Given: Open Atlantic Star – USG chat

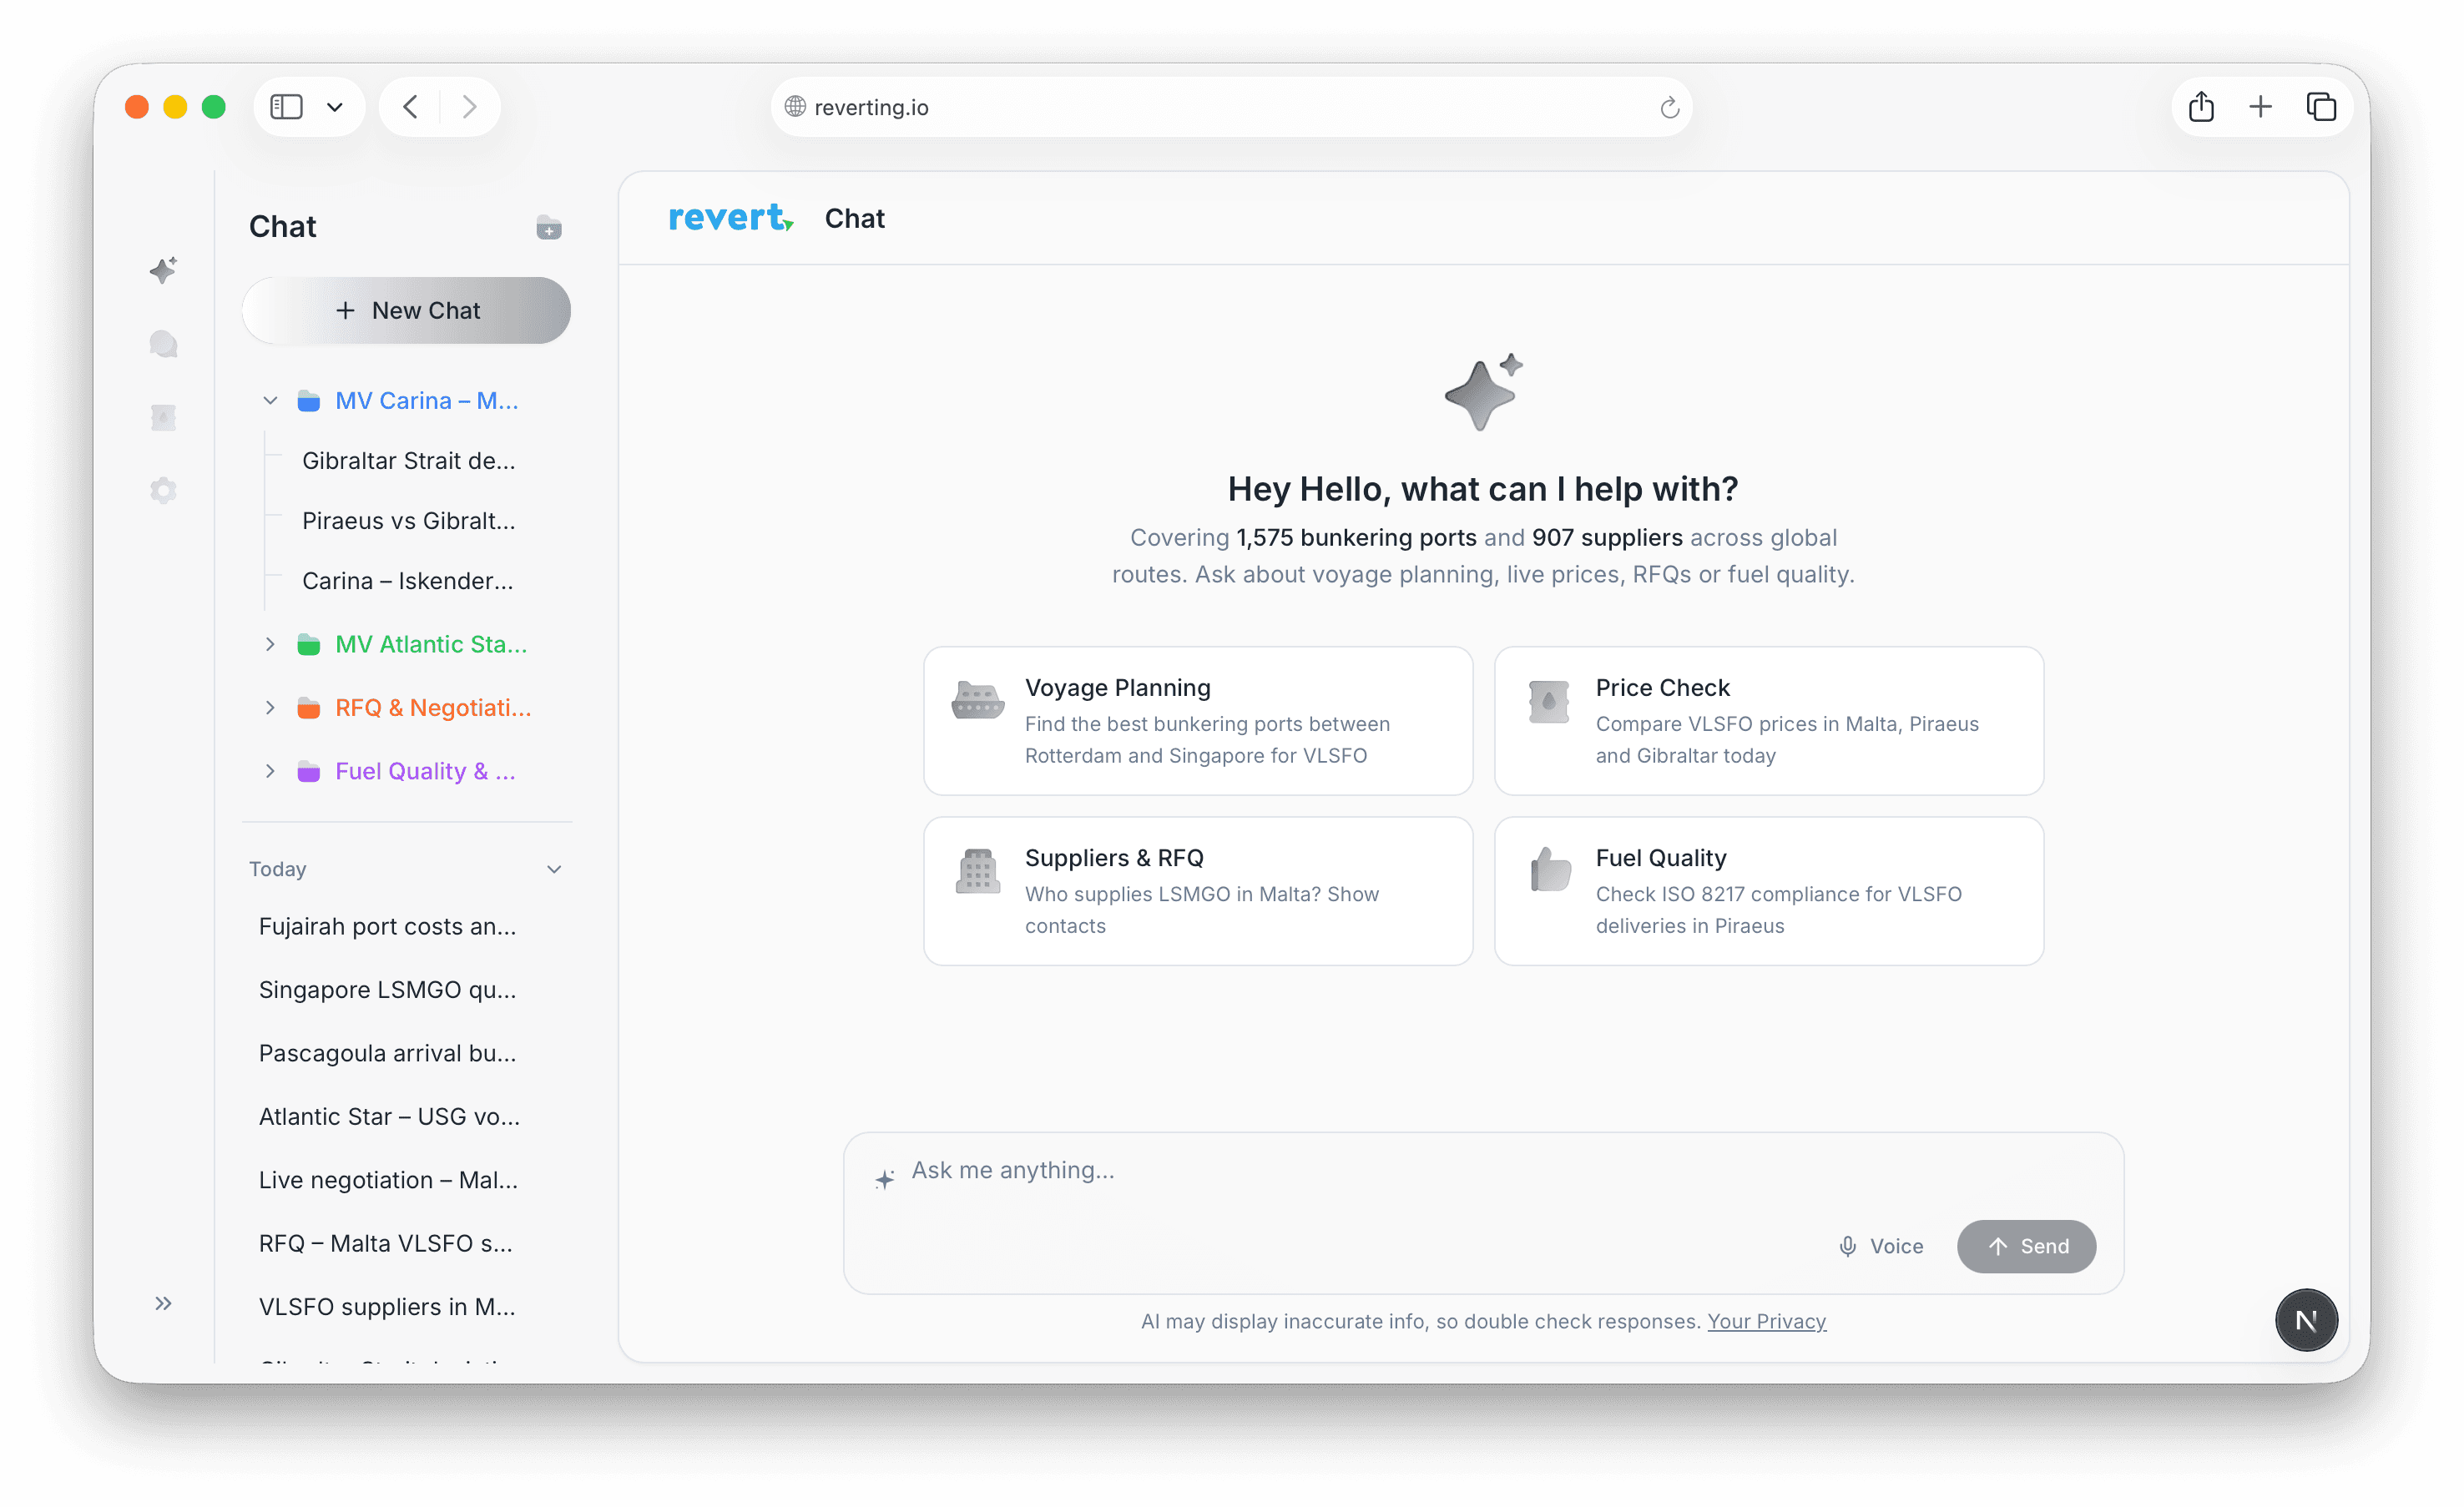Looking at the screenshot, I should pos(390,1117).
